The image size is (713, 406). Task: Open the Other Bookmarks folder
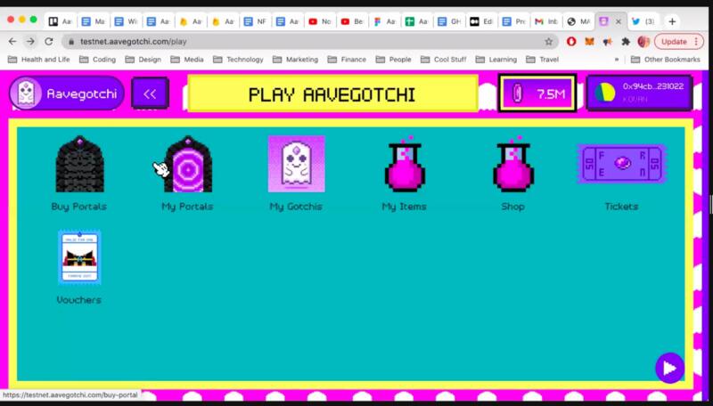tap(666, 60)
